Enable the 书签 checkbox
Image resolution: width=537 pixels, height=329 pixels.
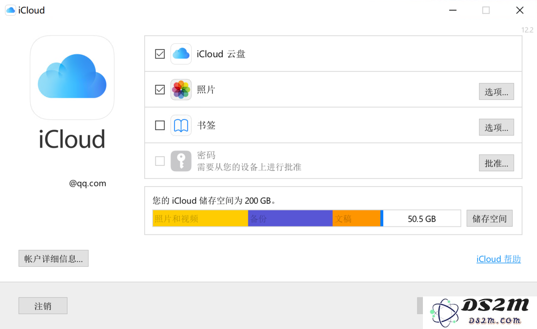(x=160, y=125)
